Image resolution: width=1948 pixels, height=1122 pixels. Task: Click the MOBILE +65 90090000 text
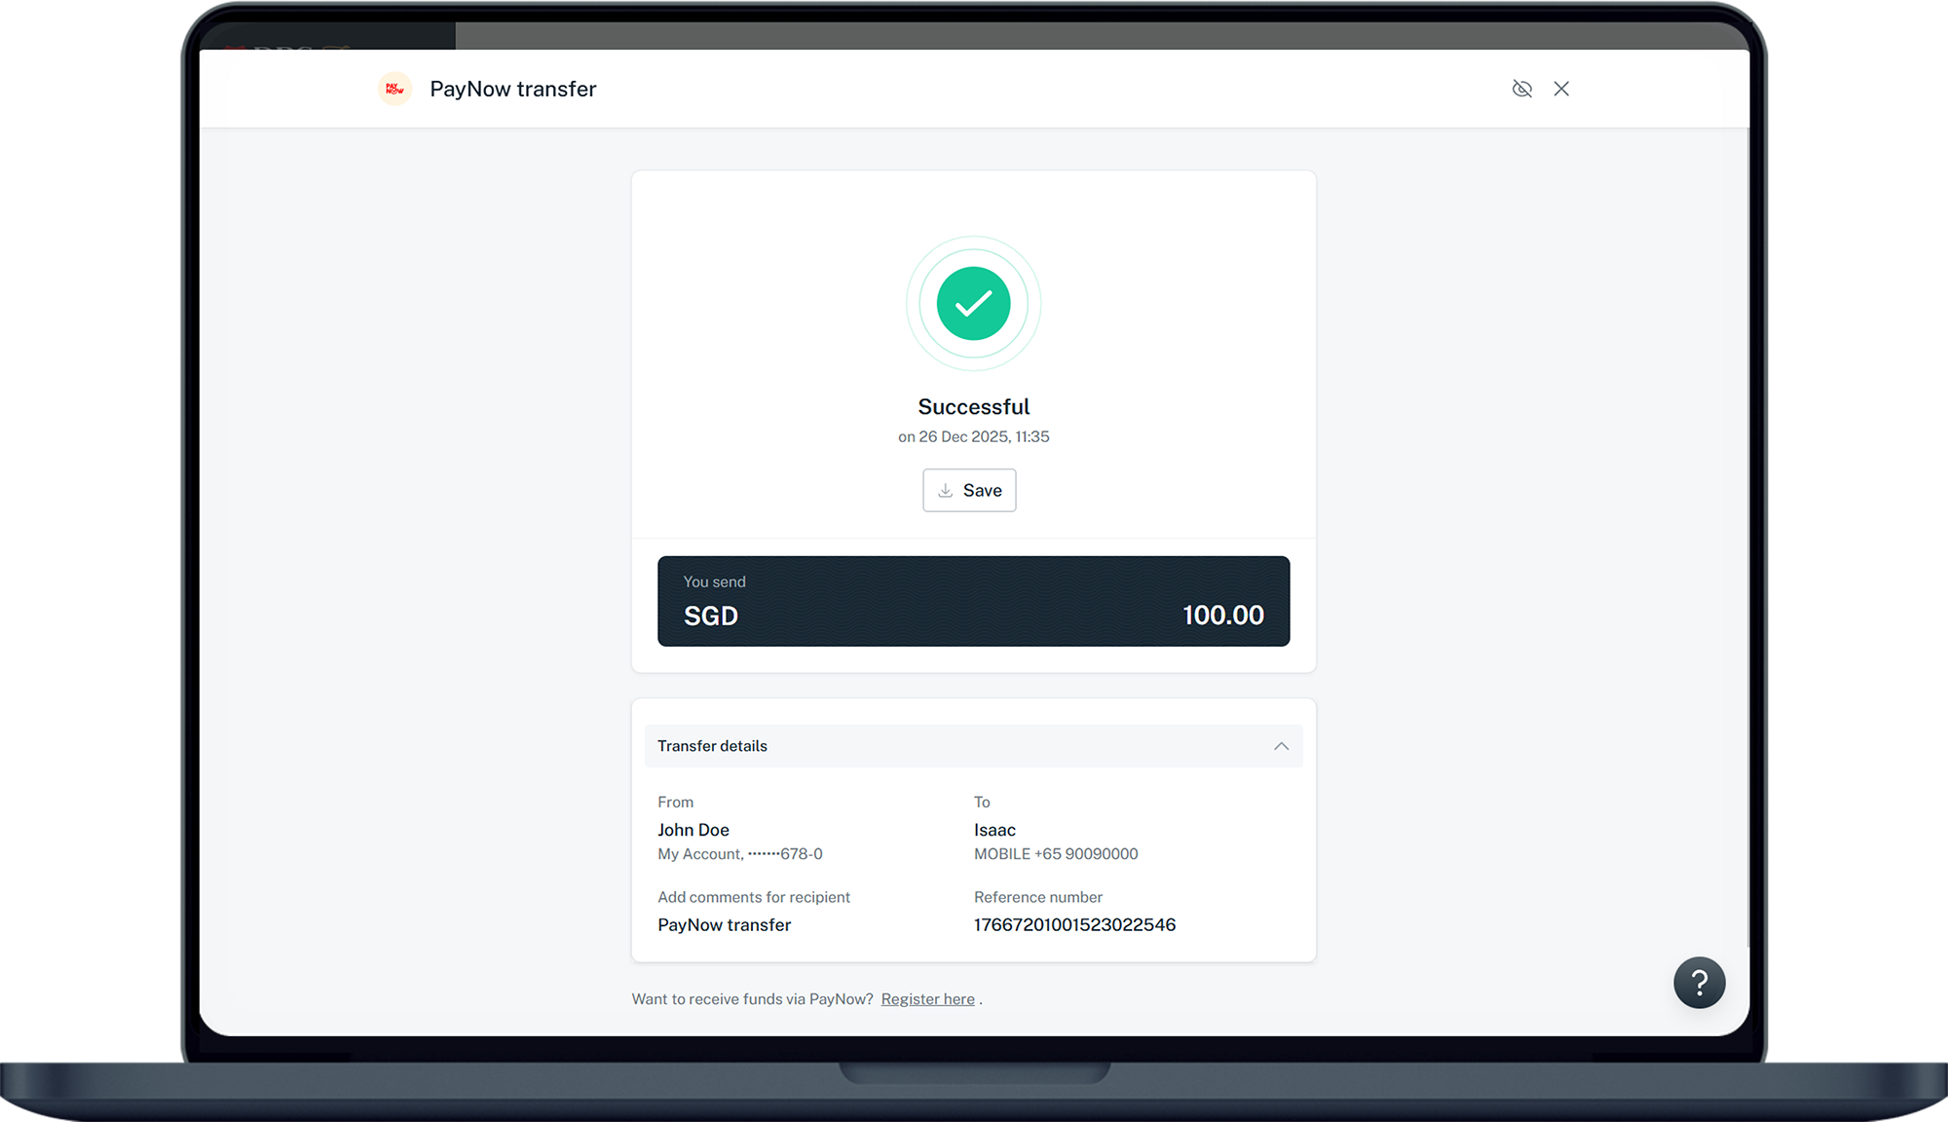click(1056, 854)
